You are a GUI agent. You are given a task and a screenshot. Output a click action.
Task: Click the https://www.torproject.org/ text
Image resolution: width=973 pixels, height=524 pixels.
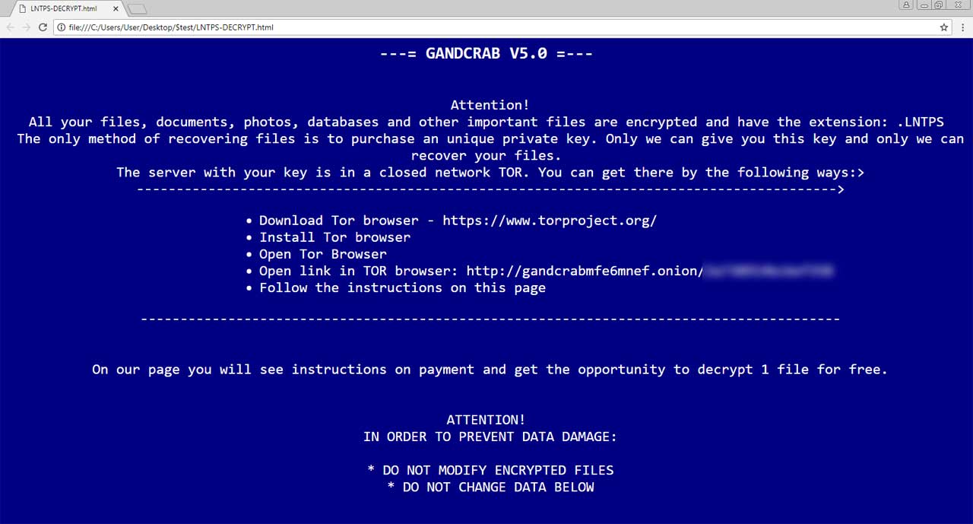(550, 221)
